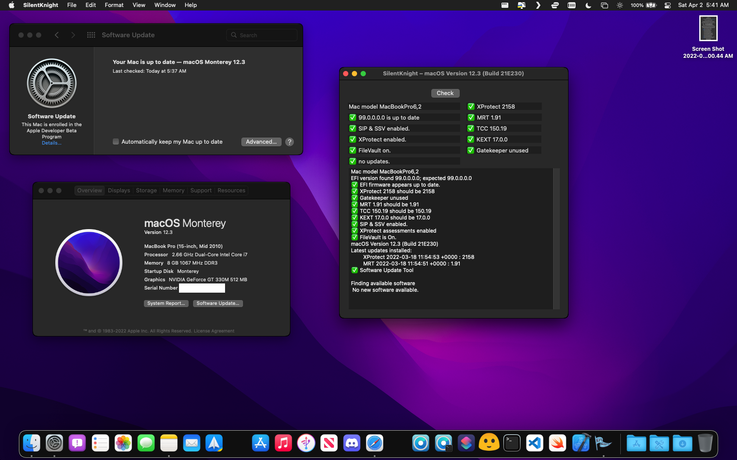The width and height of the screenshot is (737, 460).
Task: Open the Format menu in menu bar
Action: 114,5
